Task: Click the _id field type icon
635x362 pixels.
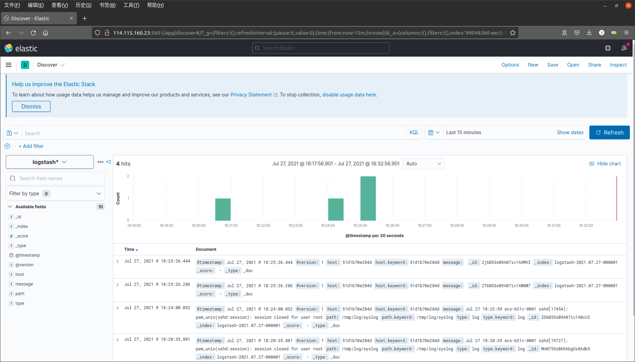Action: tap(11, 217)
